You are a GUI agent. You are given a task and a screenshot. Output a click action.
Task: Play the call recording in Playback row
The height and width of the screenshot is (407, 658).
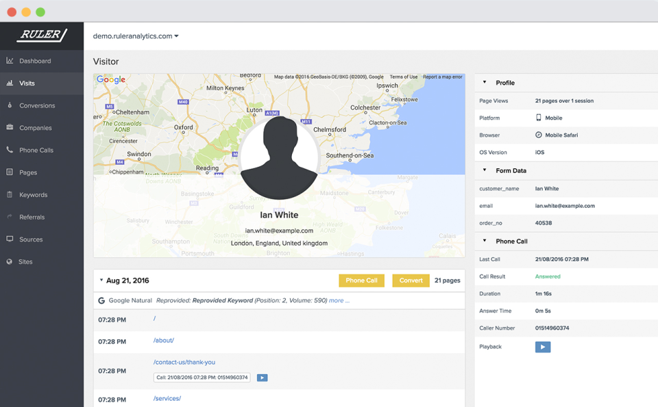tap(542, 347)
